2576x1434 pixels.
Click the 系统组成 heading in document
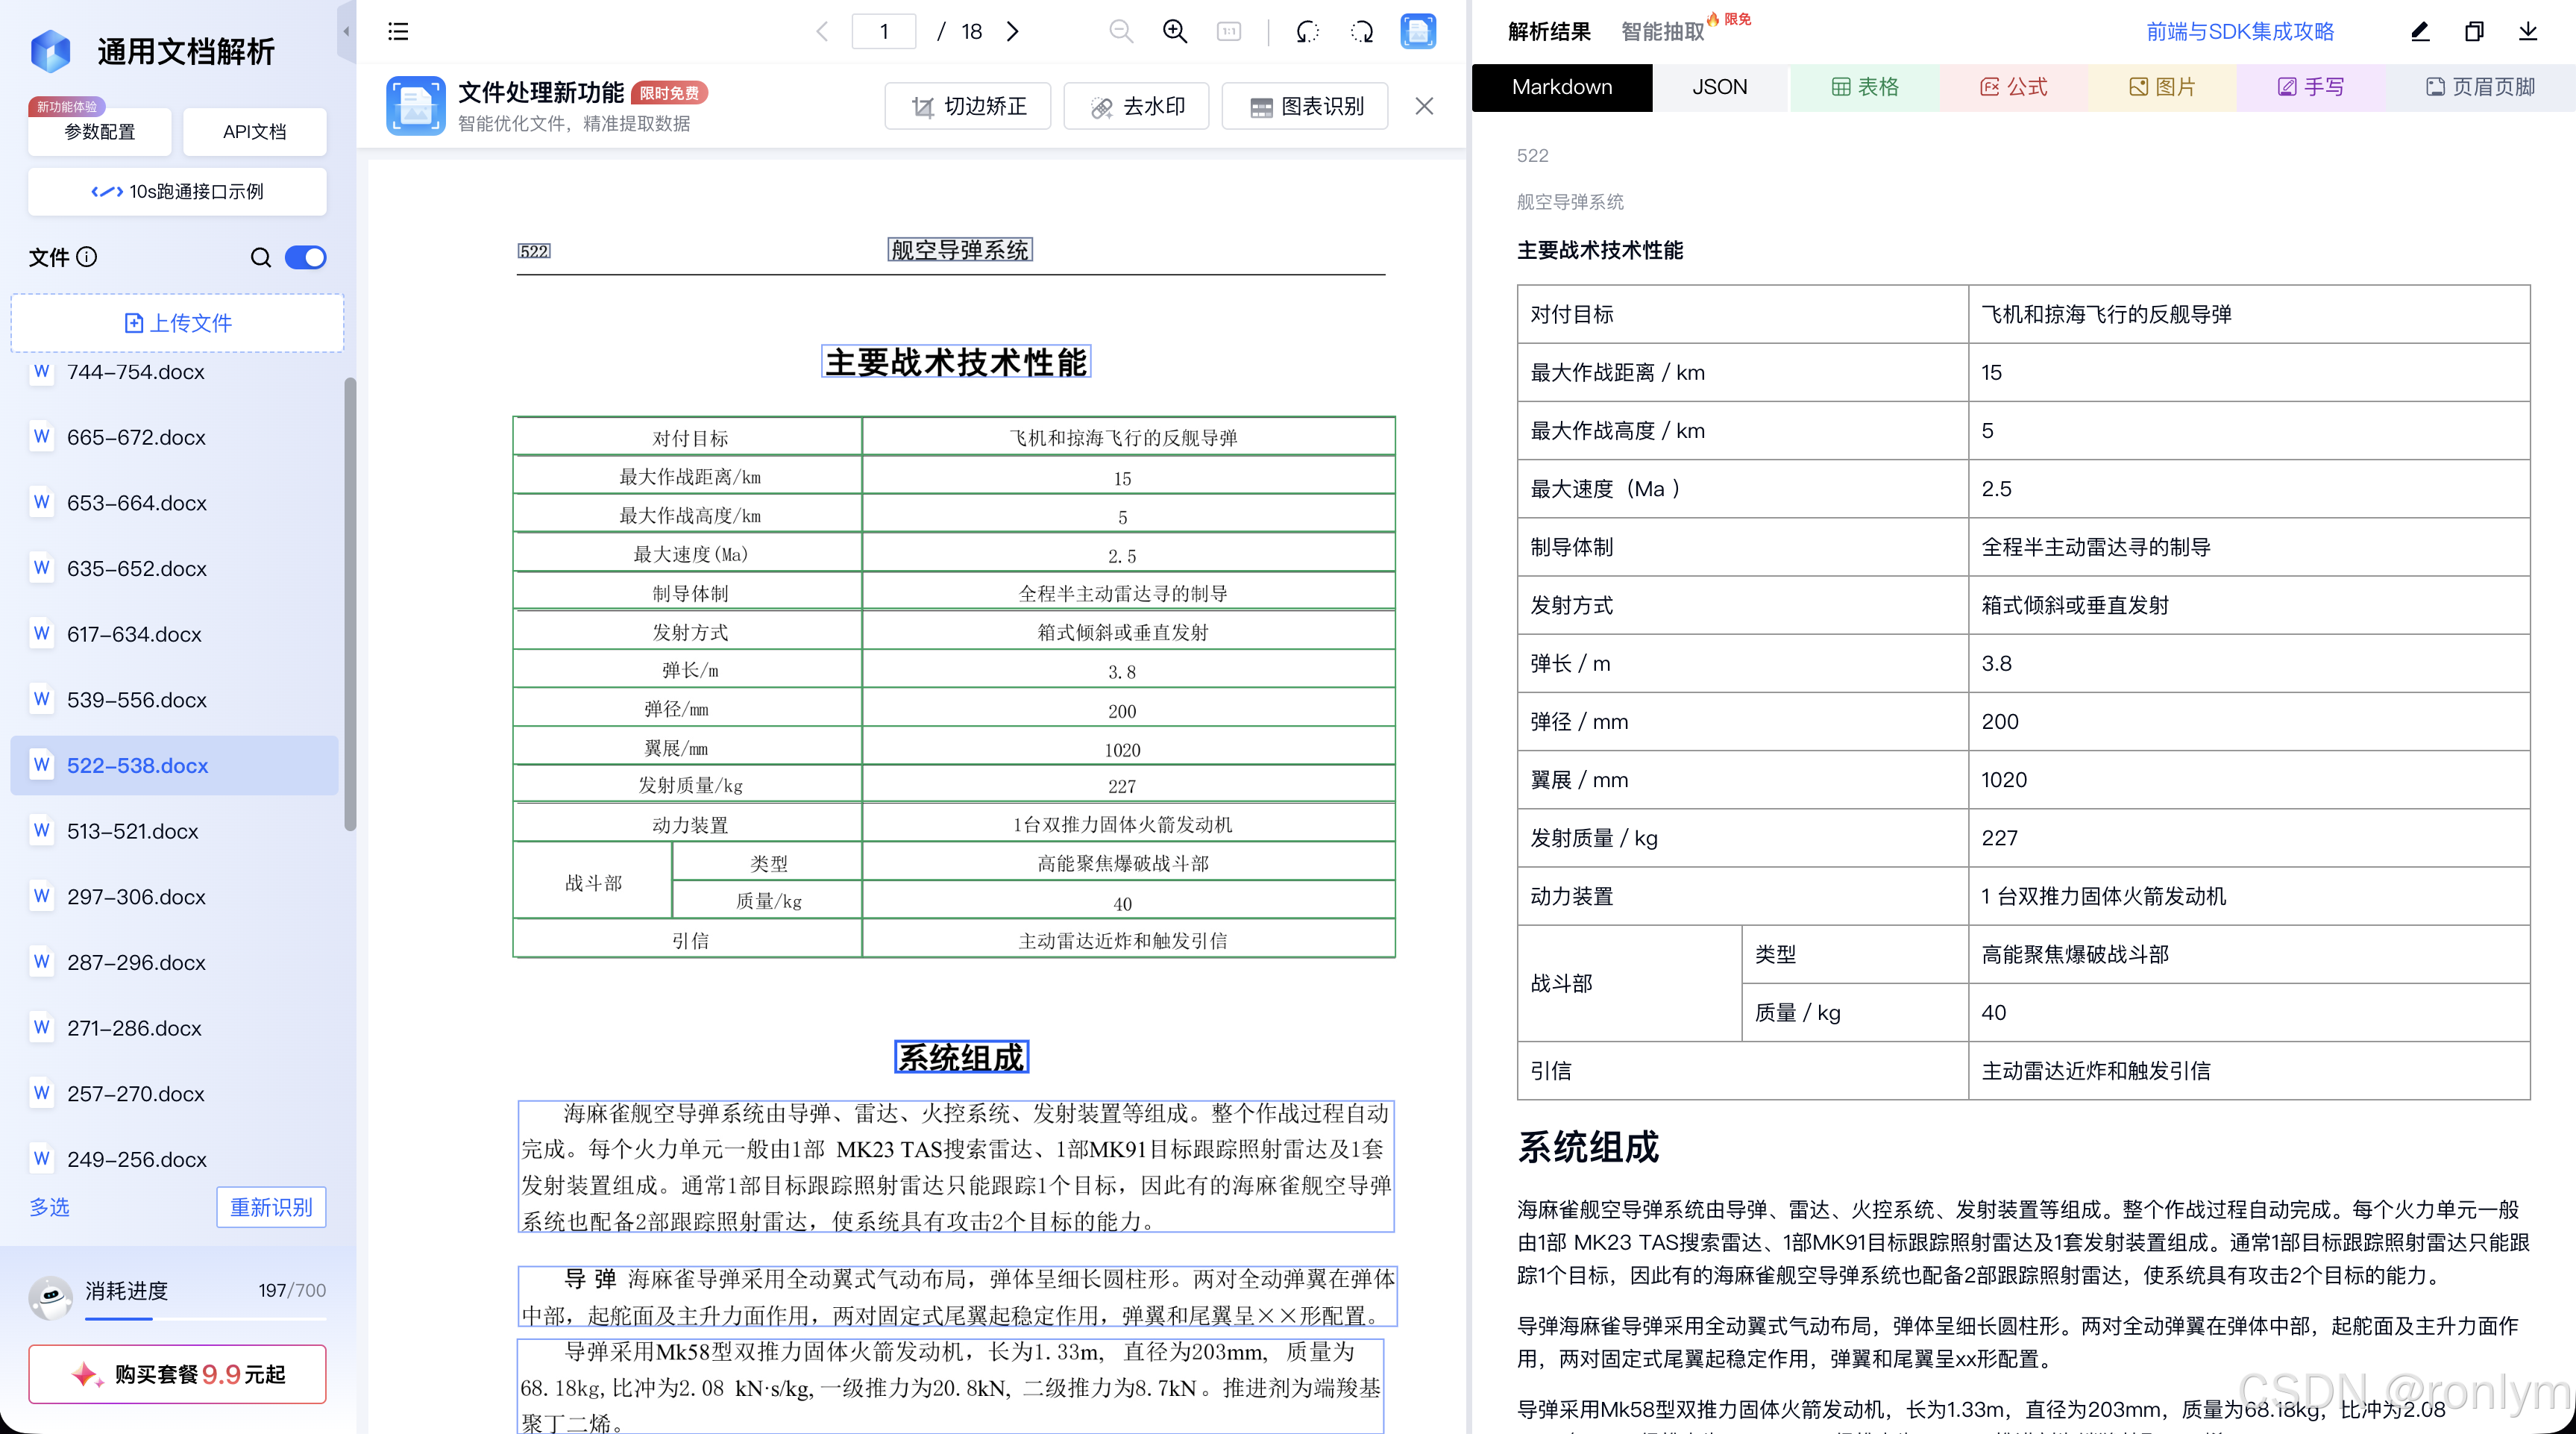(961, 1058)
